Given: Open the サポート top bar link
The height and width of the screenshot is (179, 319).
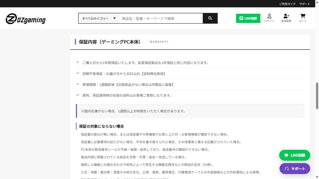Looking at the screenshot, I should [305, 4].
